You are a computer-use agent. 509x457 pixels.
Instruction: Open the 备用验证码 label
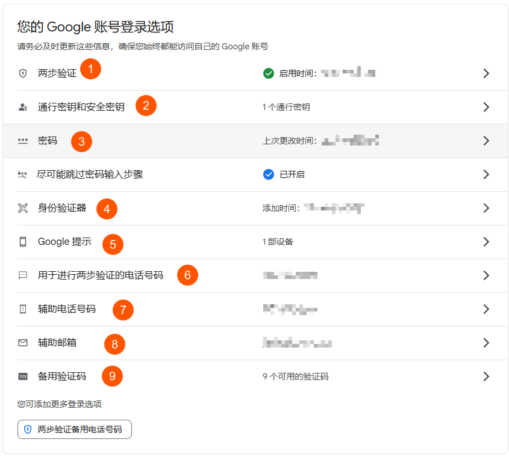coord(62,376)
